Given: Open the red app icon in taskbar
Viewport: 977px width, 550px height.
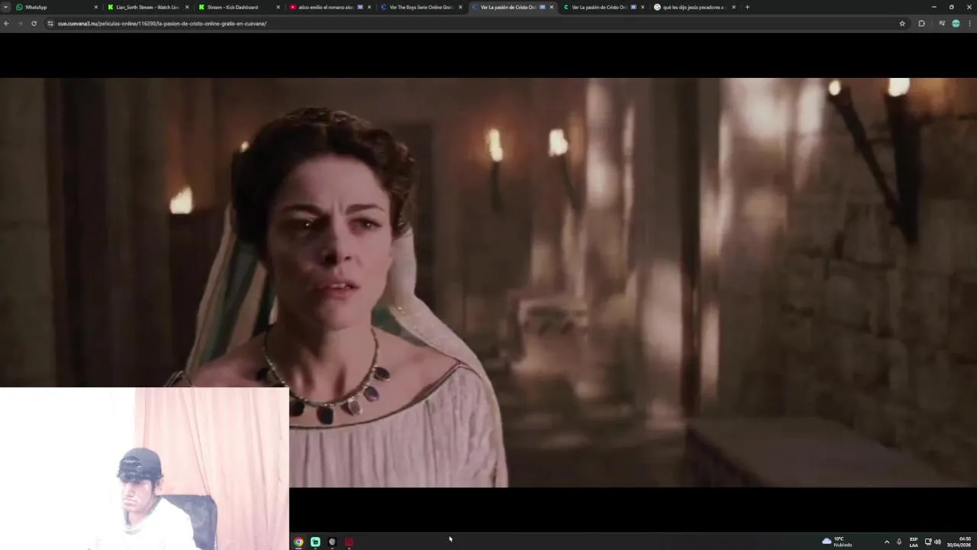Looking at the screenshot, I should pos(349,542).
